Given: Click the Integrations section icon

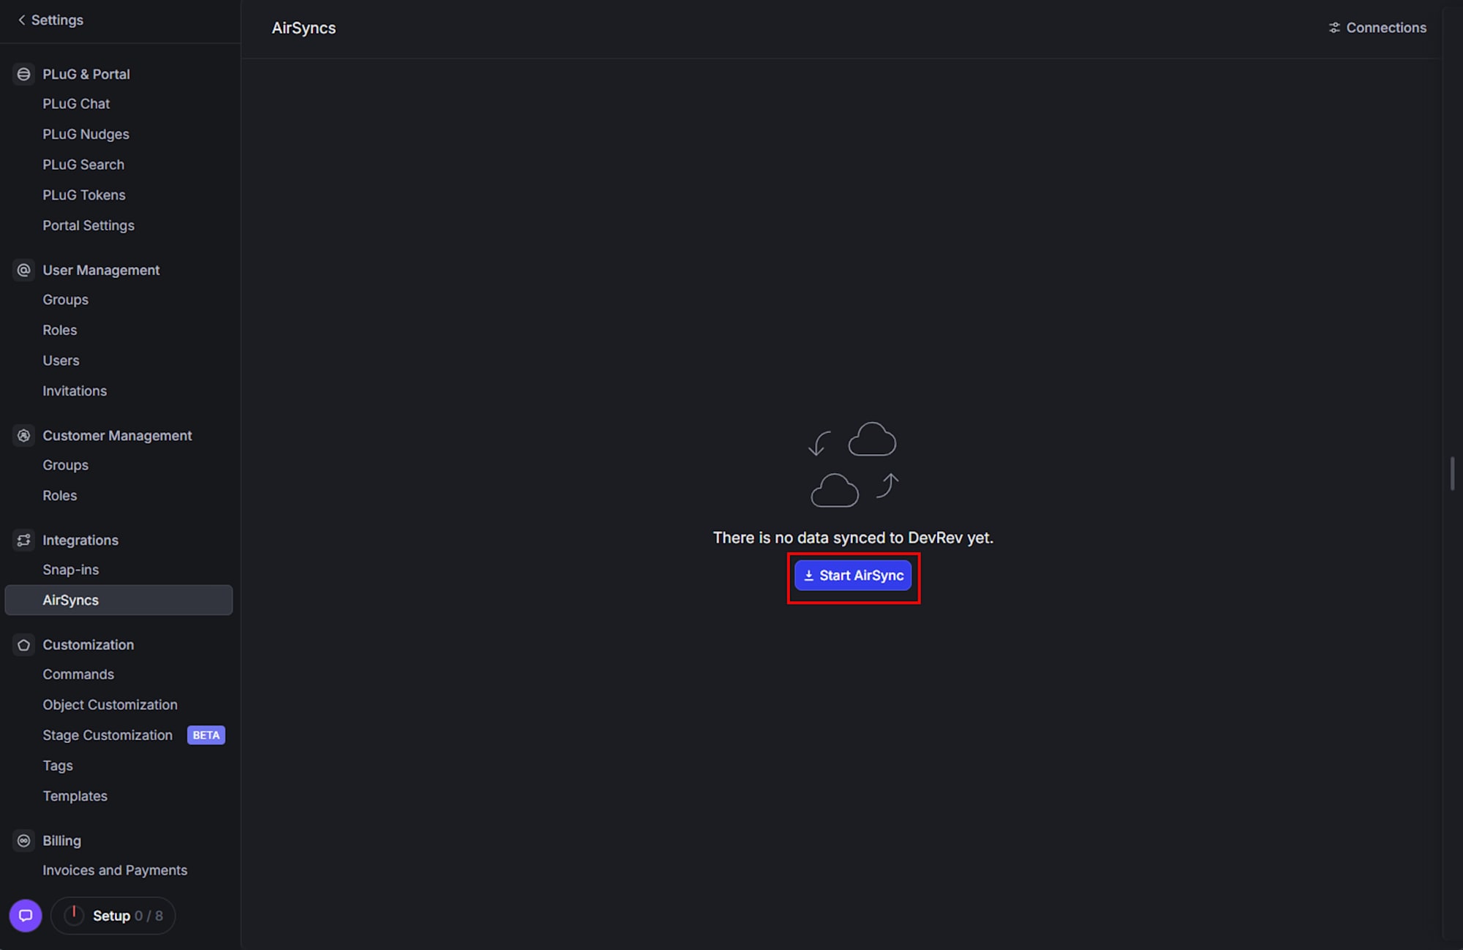Looking at the screenshot, I should (23, 540).
